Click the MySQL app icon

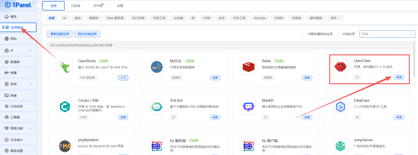click(x=156, y=67)
